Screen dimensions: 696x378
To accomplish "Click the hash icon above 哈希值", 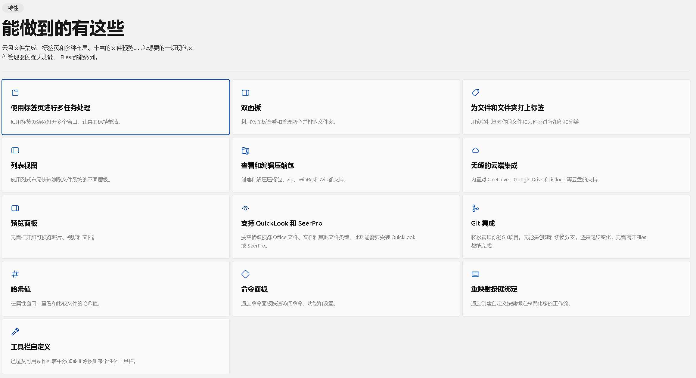I will [x=15, y=274].
